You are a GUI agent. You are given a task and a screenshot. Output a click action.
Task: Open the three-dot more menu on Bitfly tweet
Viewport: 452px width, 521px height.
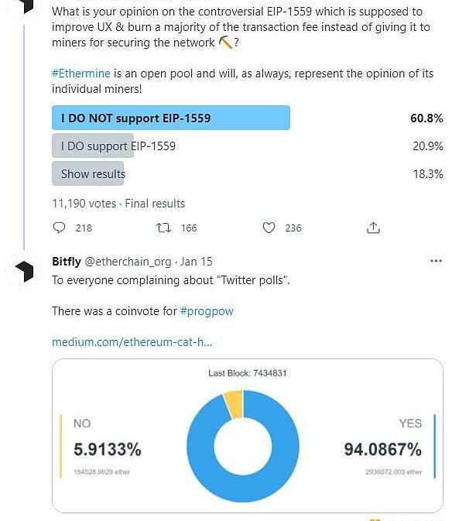(x=436, y=261)
